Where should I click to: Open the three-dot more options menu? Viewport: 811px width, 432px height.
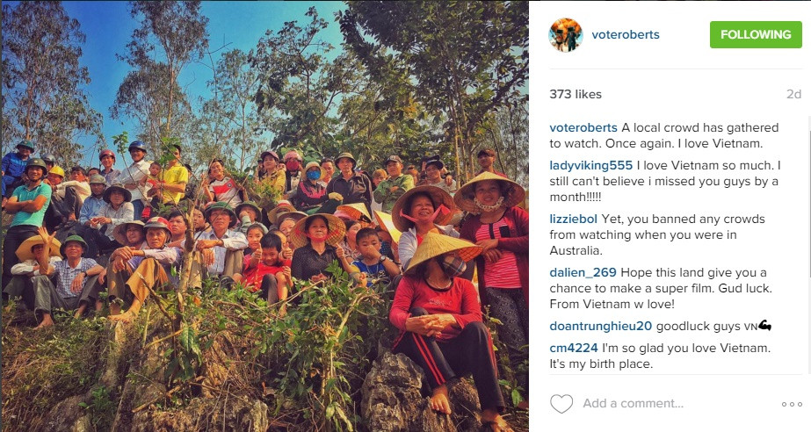pyautogui.click(x=792, y=404)
